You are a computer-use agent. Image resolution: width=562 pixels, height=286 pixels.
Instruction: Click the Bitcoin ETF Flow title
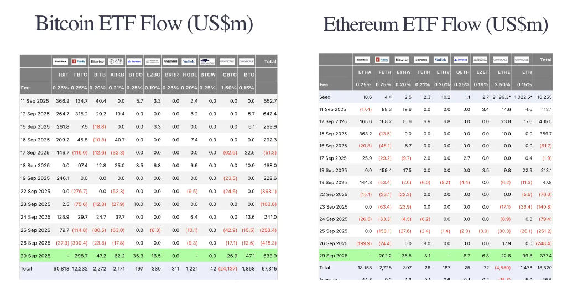pyautogui.click(x=144, y=23)
